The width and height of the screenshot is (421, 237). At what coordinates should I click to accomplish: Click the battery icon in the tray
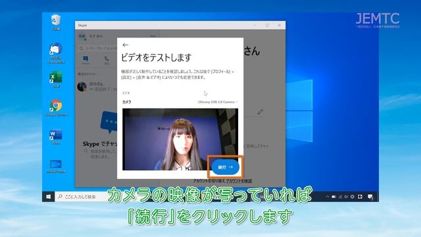334,197
